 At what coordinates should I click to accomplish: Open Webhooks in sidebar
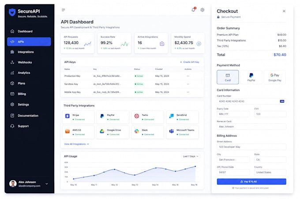pos(29,62)
